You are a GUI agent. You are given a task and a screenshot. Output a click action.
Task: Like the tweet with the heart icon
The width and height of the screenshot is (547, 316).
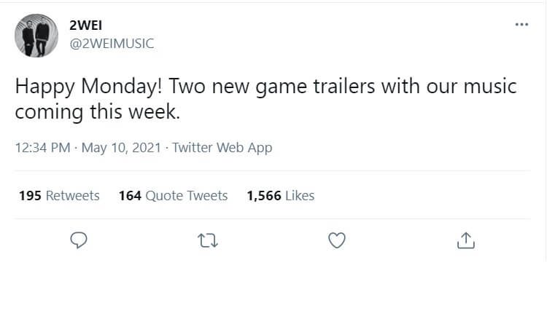pyautogui.click(x=336, y=240)
